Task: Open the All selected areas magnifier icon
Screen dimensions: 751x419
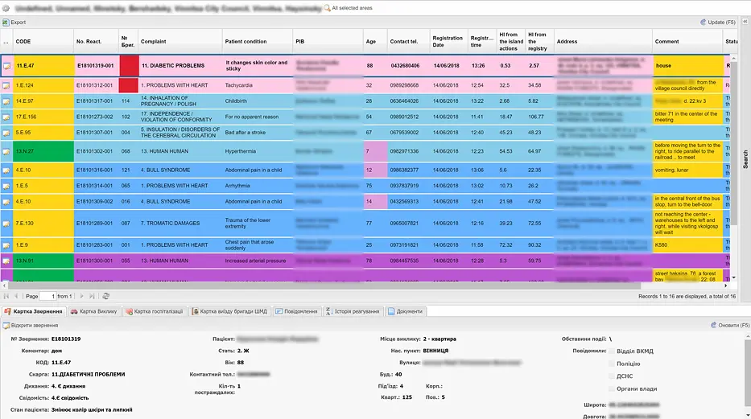Action: (327, 8)
